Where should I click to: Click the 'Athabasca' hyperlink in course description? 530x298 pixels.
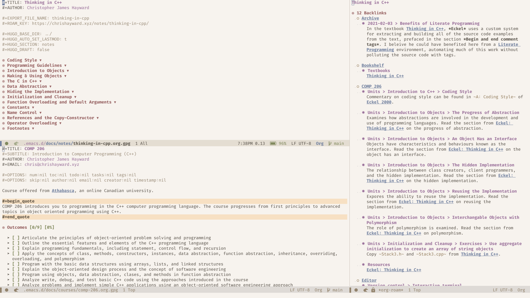click(63, 191)
